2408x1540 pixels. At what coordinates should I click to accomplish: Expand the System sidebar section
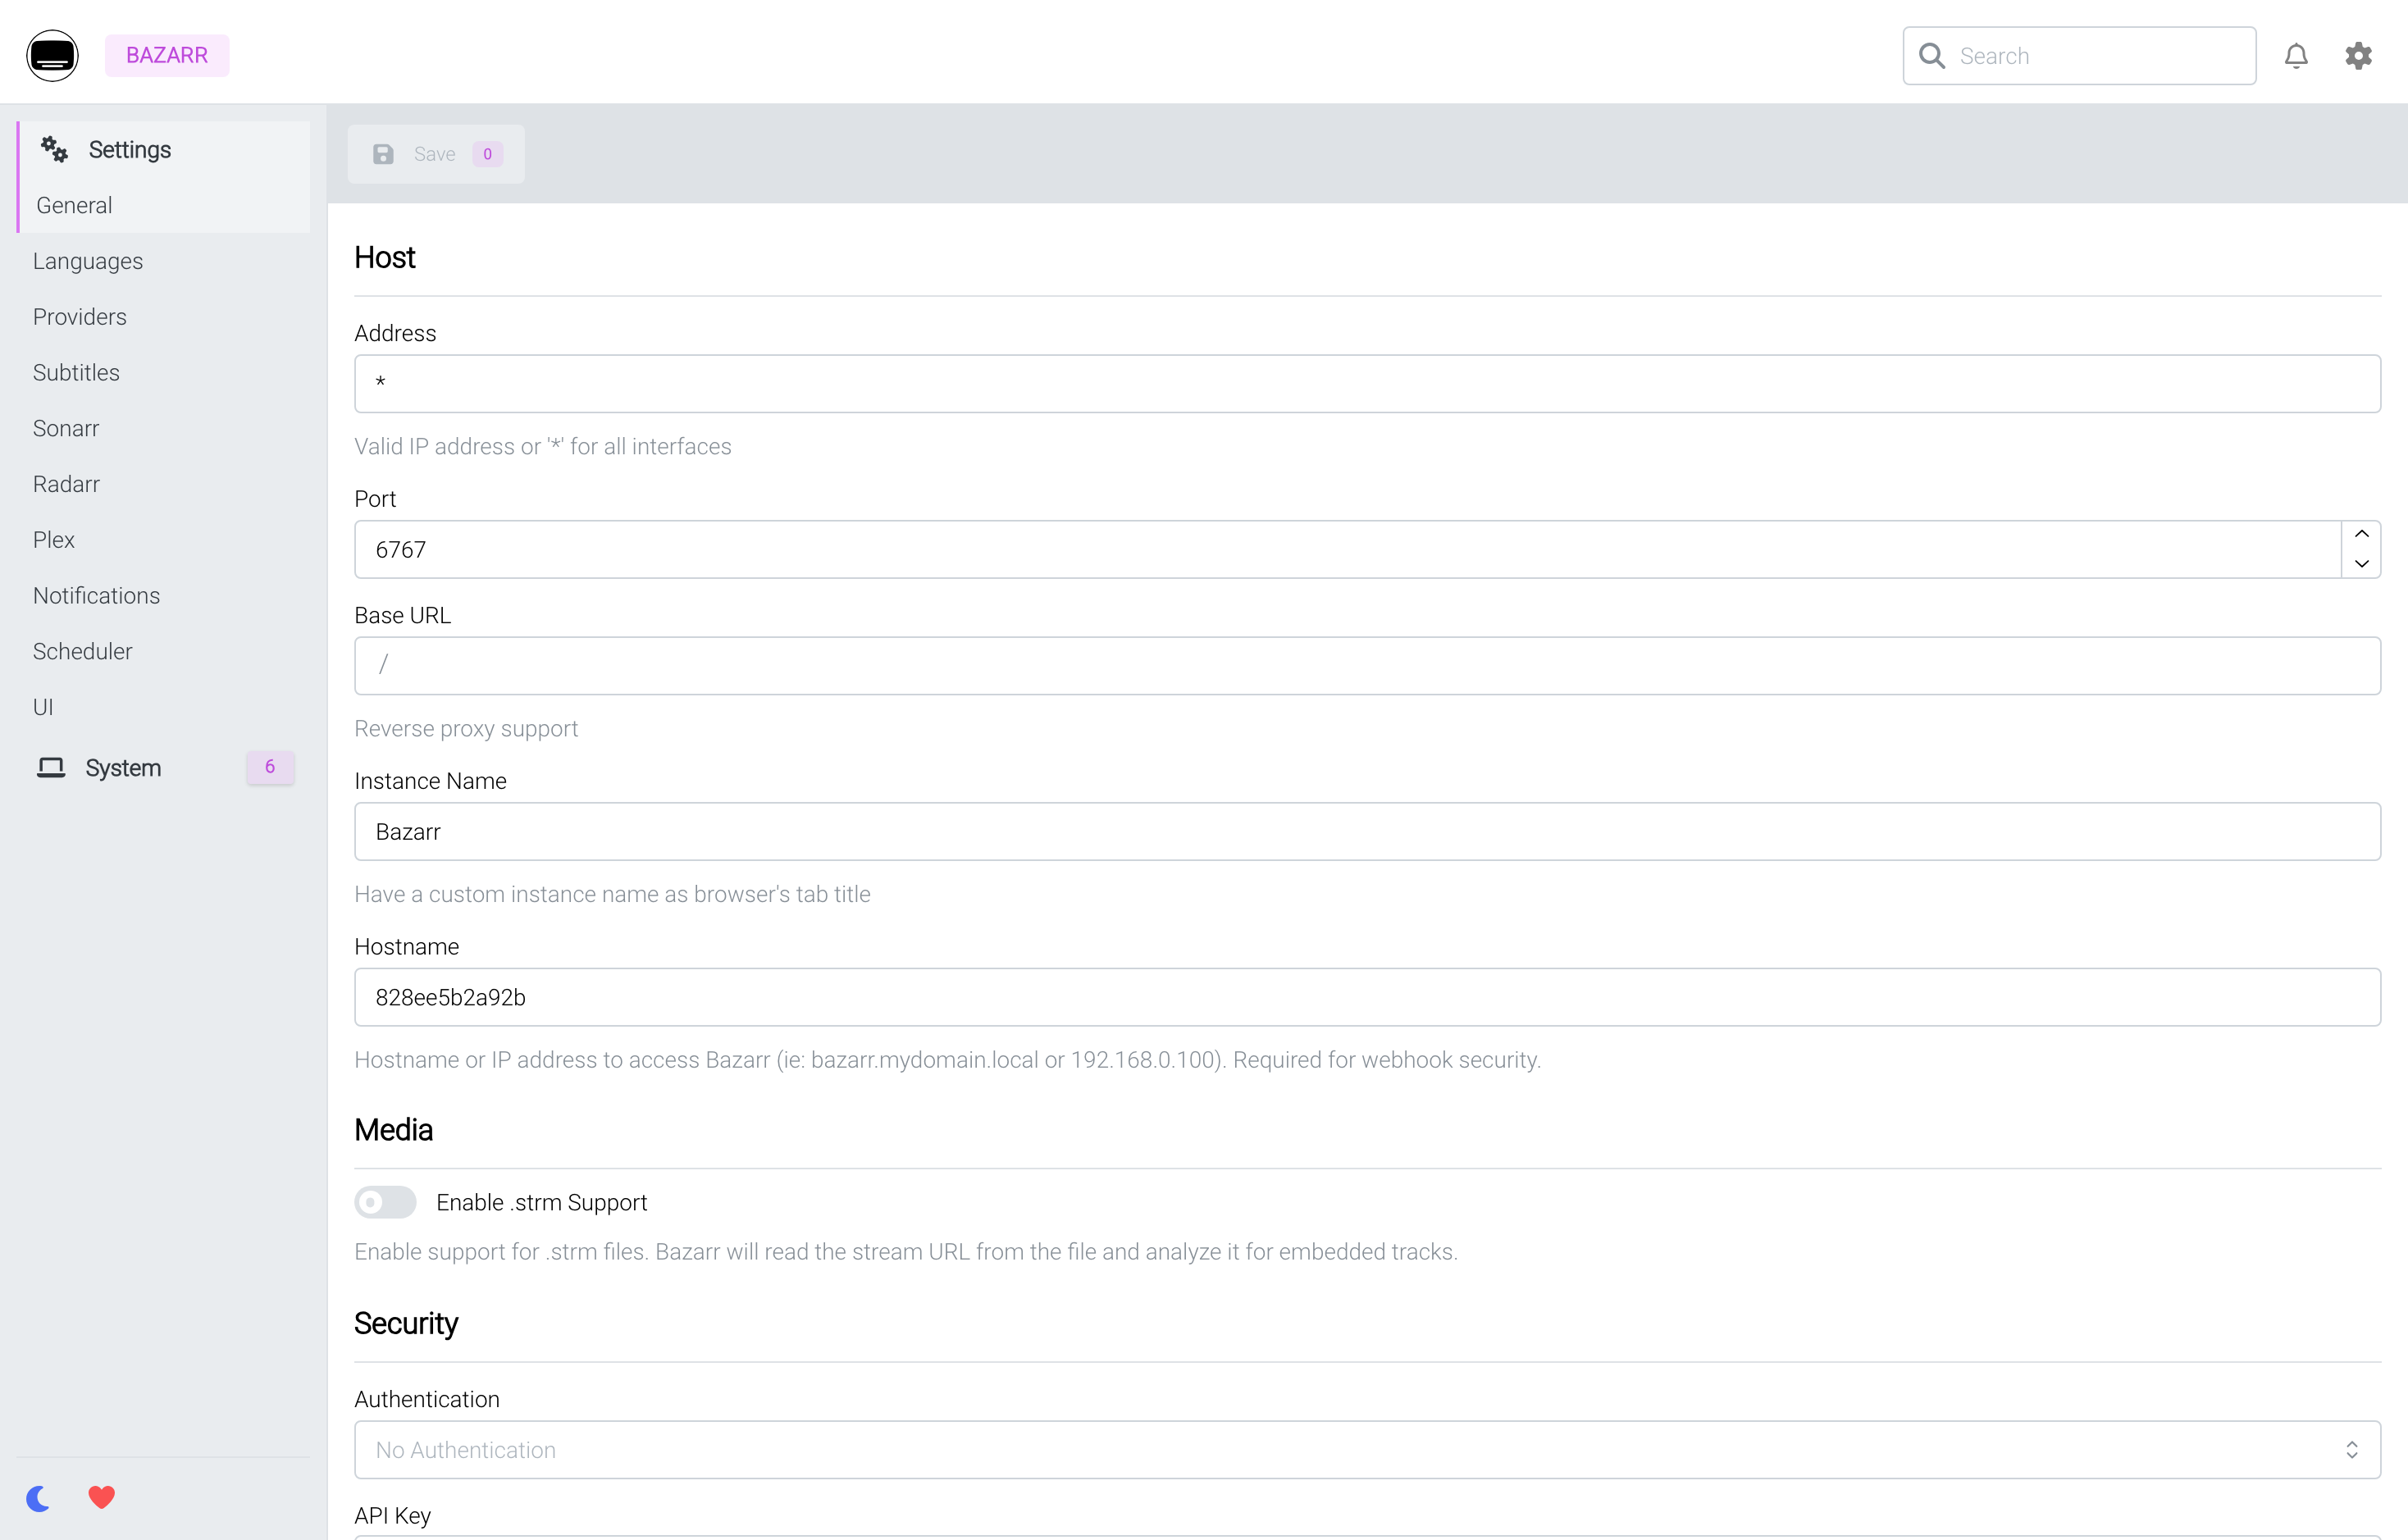coord(164,767)
